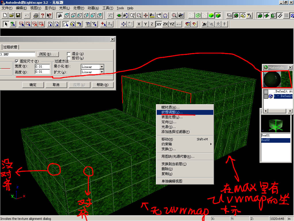Open the luminaires lamp icon
The image size is (294, 221).
[x=249, y=16]
